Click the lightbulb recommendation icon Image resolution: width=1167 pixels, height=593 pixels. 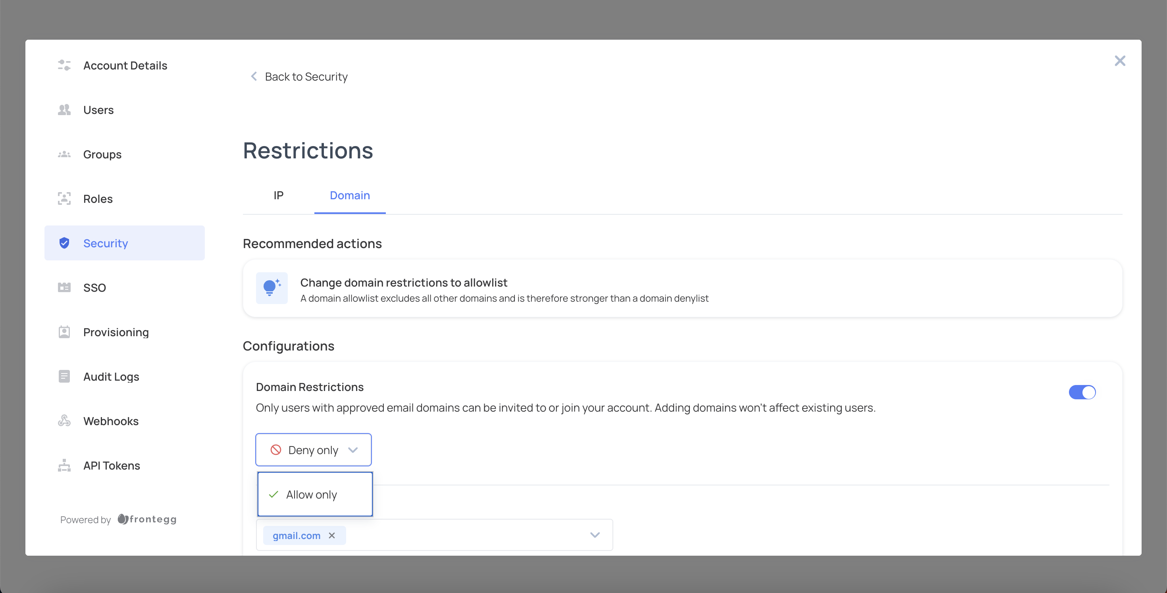pos(272,288)
